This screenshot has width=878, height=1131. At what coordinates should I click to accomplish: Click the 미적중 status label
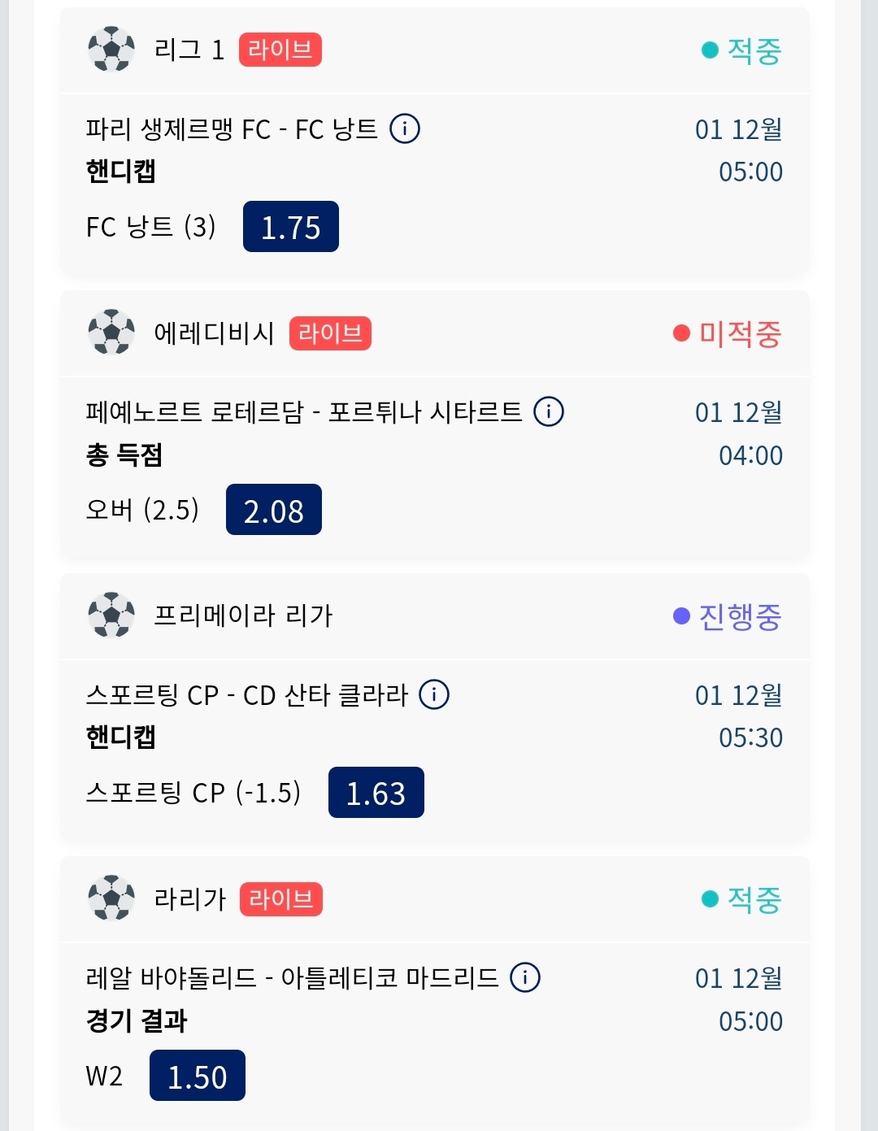739,333
